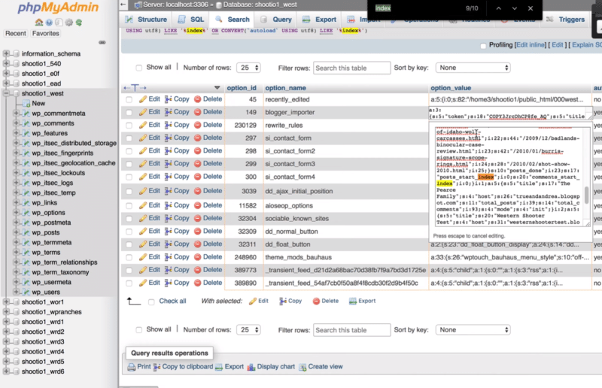Tick the Check all checkbox
Screen dimensions: 602x388
[151, 302]
